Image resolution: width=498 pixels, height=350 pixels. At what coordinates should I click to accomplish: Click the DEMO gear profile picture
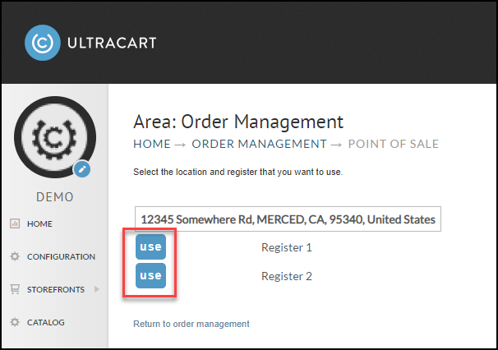pos(55,137)
